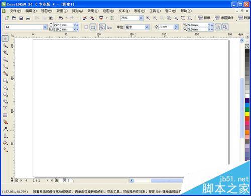Open the 文件(F) menu

pyautogui.click(x=16, y=11)
